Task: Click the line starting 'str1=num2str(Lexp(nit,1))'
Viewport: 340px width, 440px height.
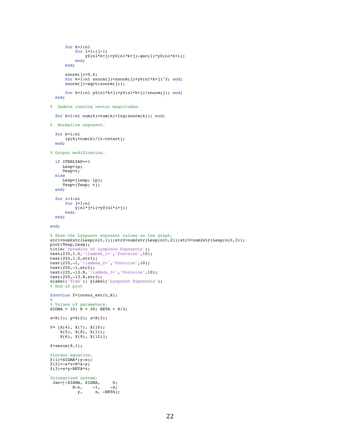Action: [148, 240]
